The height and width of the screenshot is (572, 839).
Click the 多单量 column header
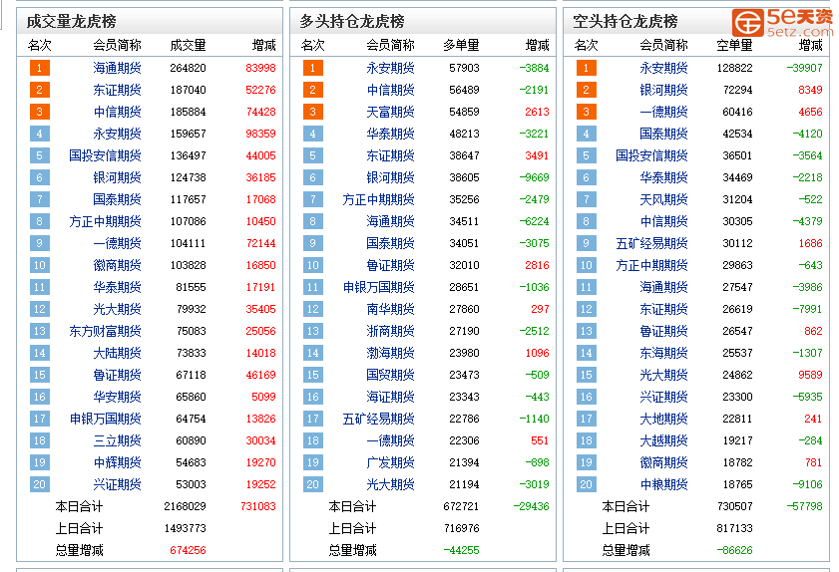click(461, 46)
